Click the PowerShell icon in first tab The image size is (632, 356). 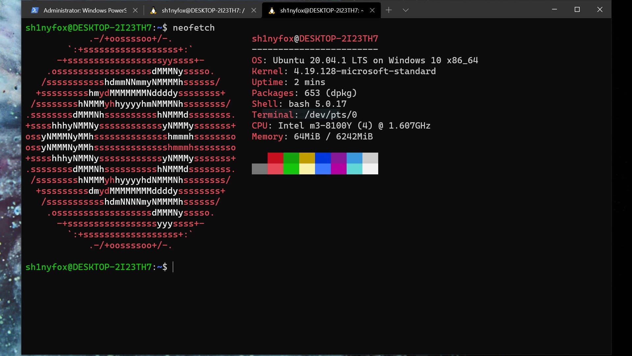(35, 11)
